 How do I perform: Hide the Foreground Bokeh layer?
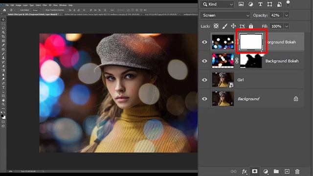[204, 42]
